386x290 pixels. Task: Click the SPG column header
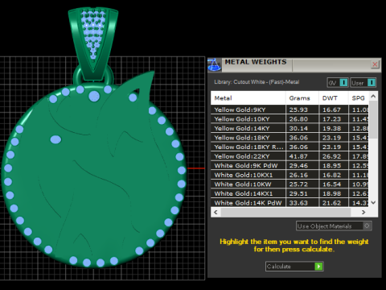(x=359, y=98)
